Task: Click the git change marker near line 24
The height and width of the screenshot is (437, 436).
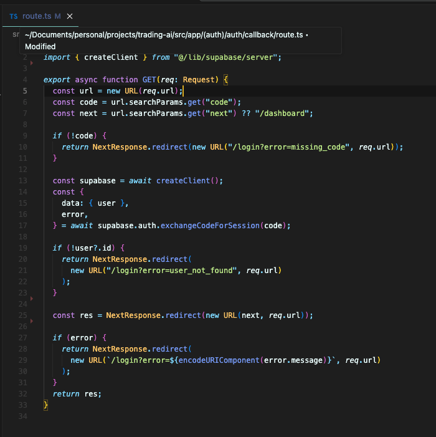Action: pos(32,299)
